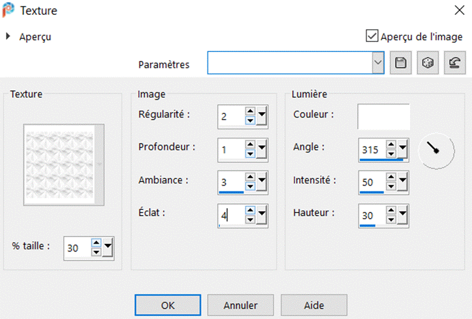This screenshot has width=472, height=319.
Task: Open the texture picker thumbnail dropdown
Action: point(98,164)
